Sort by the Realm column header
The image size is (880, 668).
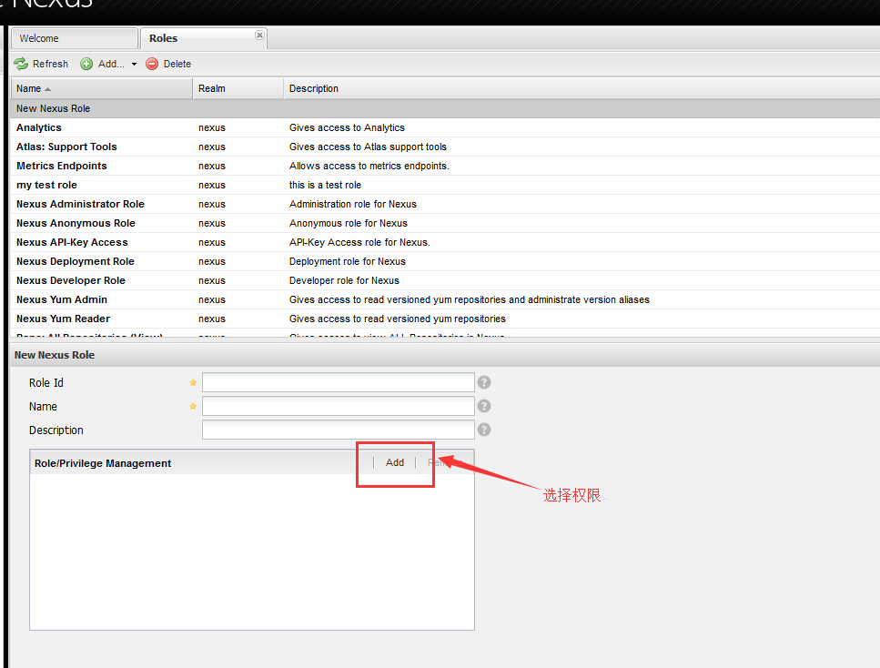click(x=238, y=88)
